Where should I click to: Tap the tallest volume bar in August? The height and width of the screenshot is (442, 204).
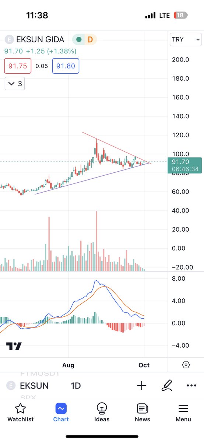click(96, 241)
